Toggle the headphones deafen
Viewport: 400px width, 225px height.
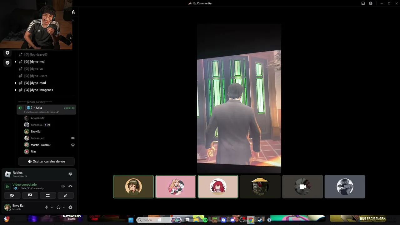click(58, 207)
